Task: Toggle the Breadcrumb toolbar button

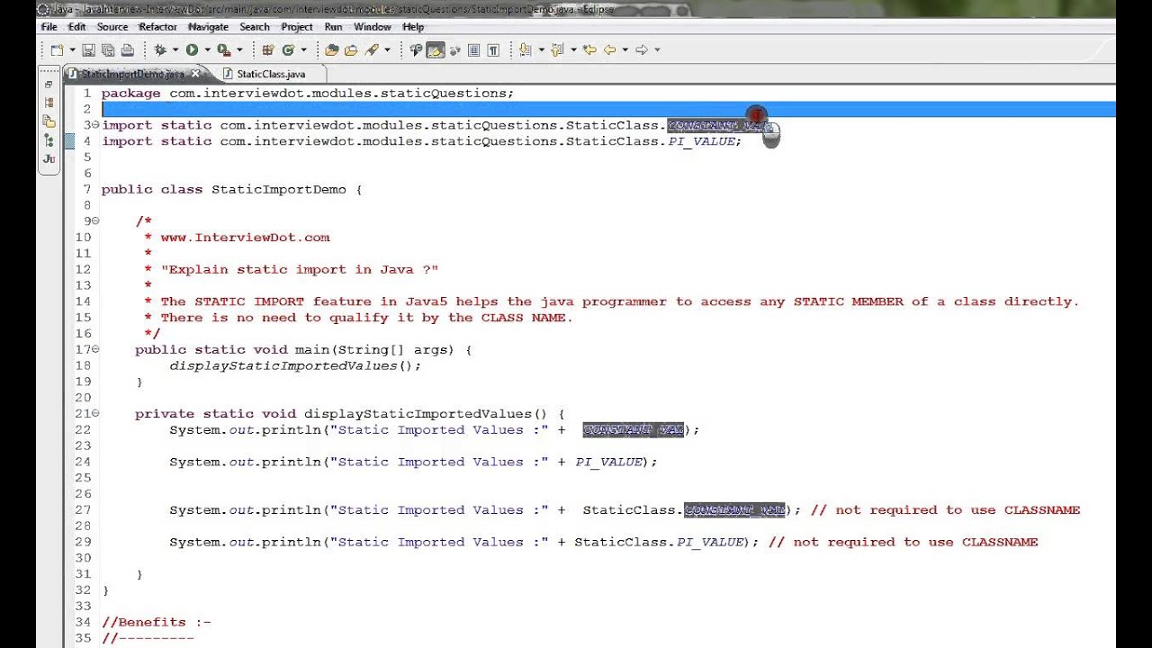Action: coord(416,50)
